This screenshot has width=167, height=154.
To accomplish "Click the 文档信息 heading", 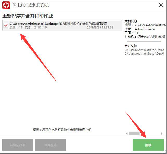I will (x=131, y=21).
